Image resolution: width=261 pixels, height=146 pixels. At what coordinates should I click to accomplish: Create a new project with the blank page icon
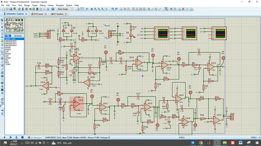click(x=3, y=9)
